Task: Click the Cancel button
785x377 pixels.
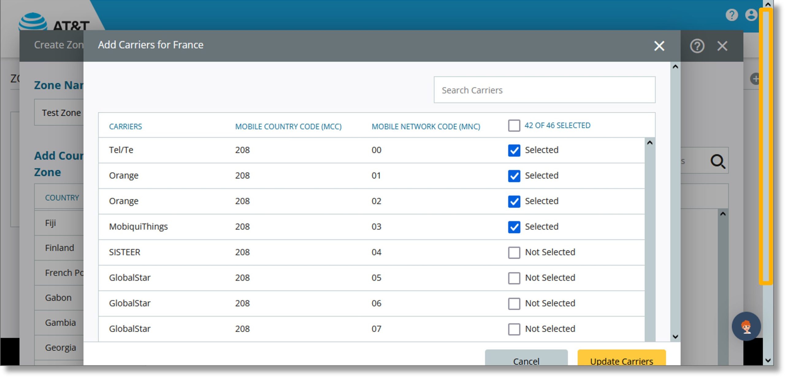Action: pyautogui.click(x=526, y=358)
